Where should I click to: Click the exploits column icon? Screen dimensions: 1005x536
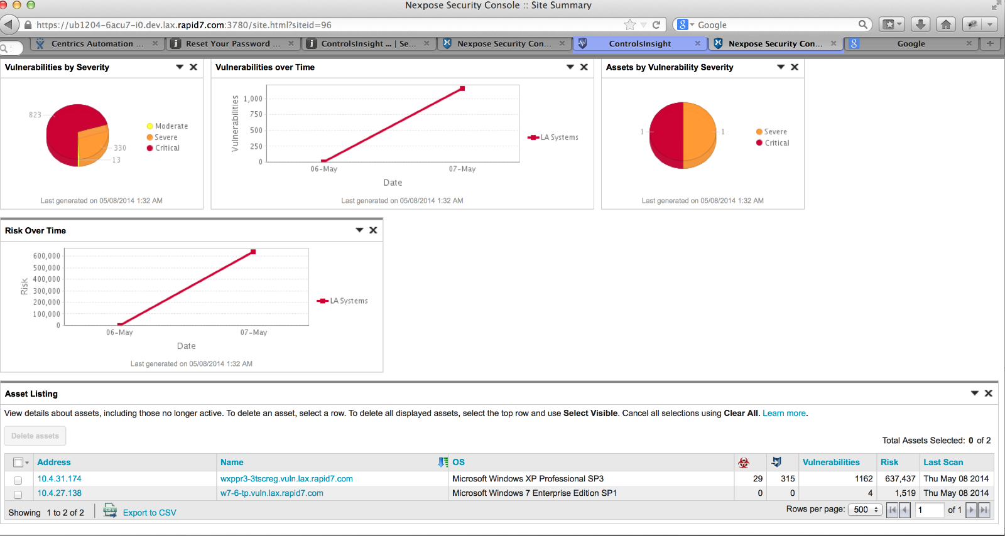[x=776, y=463]
